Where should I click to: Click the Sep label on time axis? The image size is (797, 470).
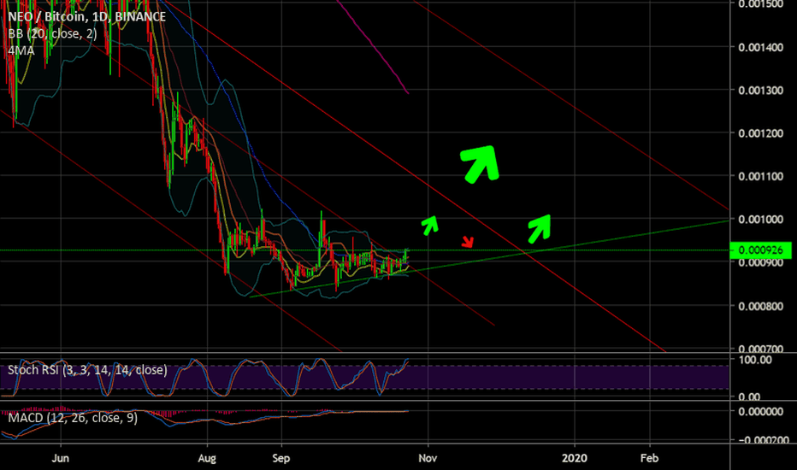click(x=281, y=458)
